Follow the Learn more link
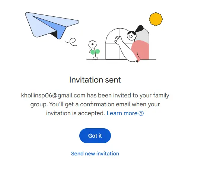The width and height of the screenshot is (207, 187). (x=122, y=113)
